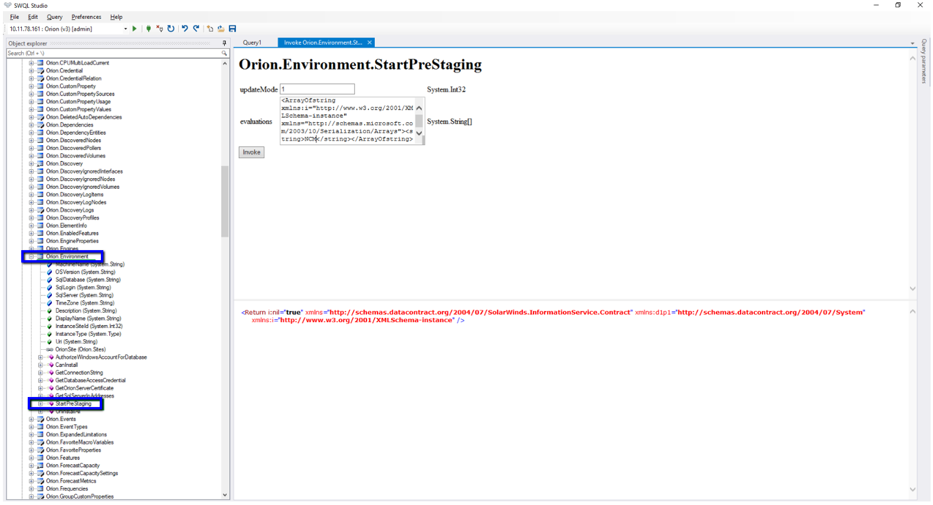The image size is (933, 505).
Task: Open the Query menu
Action: point(55,17)
